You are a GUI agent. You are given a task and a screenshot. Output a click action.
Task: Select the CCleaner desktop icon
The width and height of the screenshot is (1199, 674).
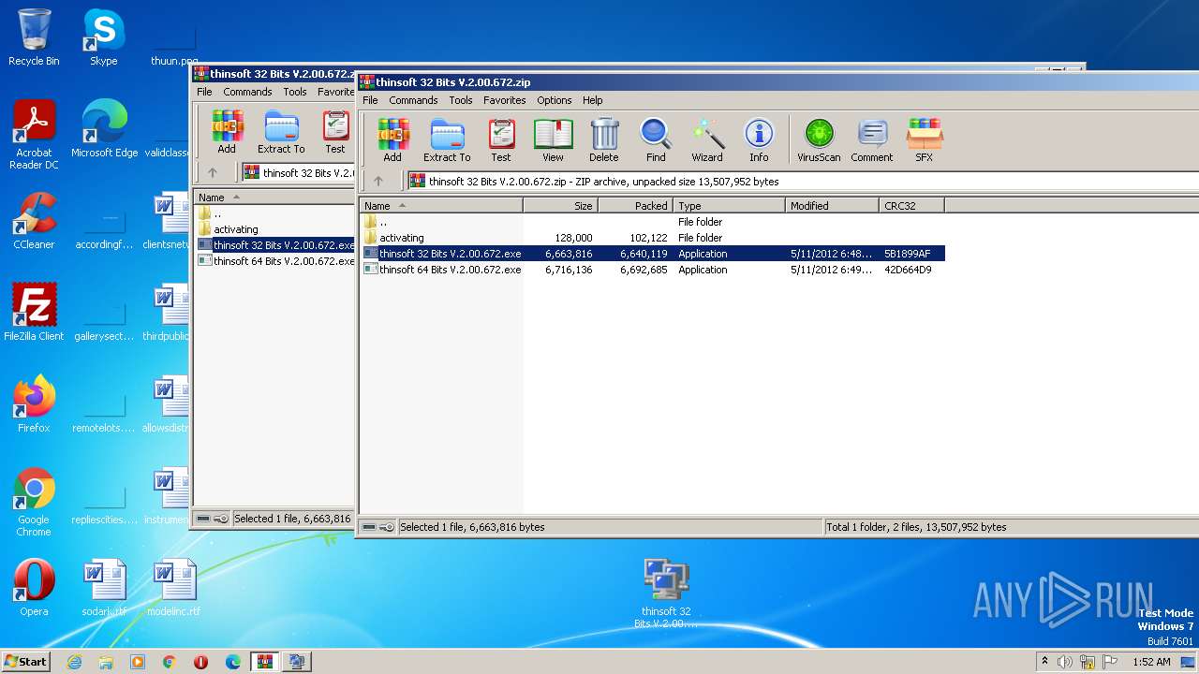pos(34,221)
